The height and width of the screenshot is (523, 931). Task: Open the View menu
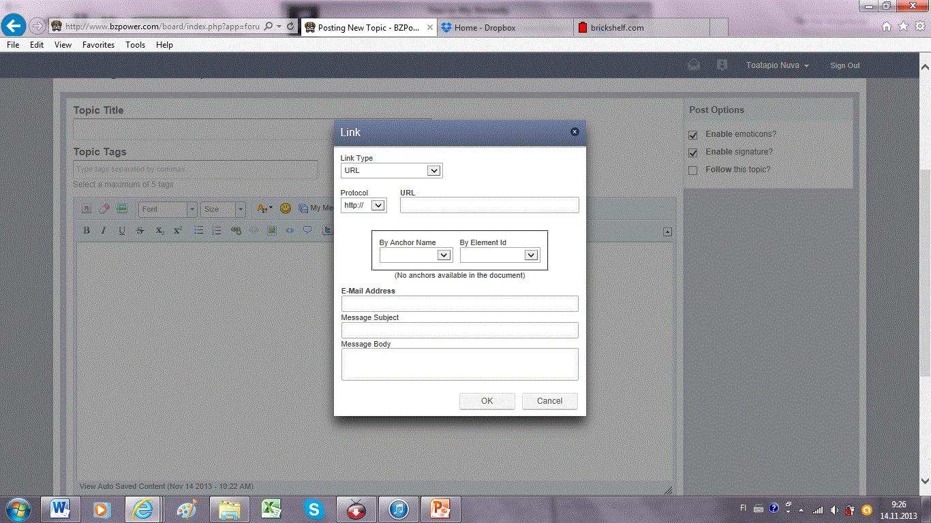[63, 45]
